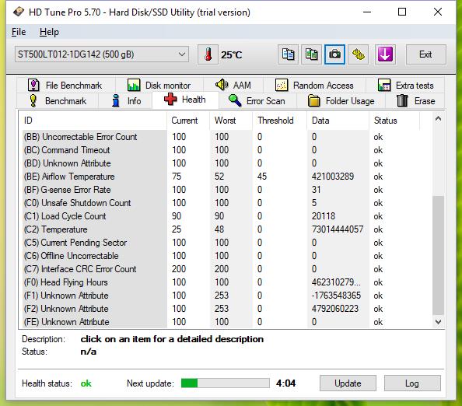
Task: Open the Log button
Action: 412,383
